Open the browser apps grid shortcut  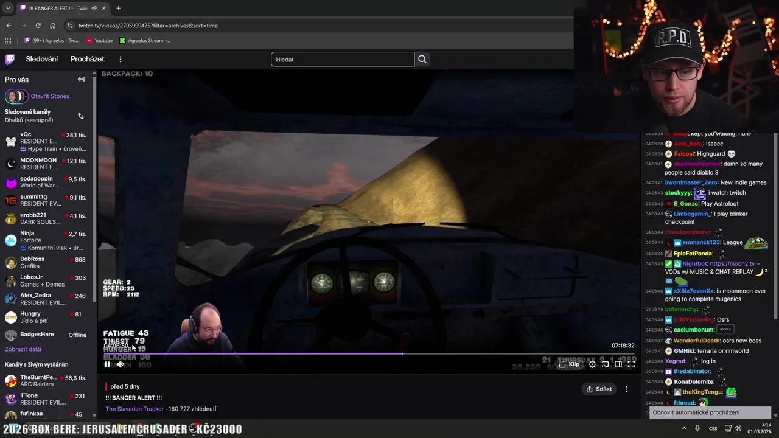[8, 41]
